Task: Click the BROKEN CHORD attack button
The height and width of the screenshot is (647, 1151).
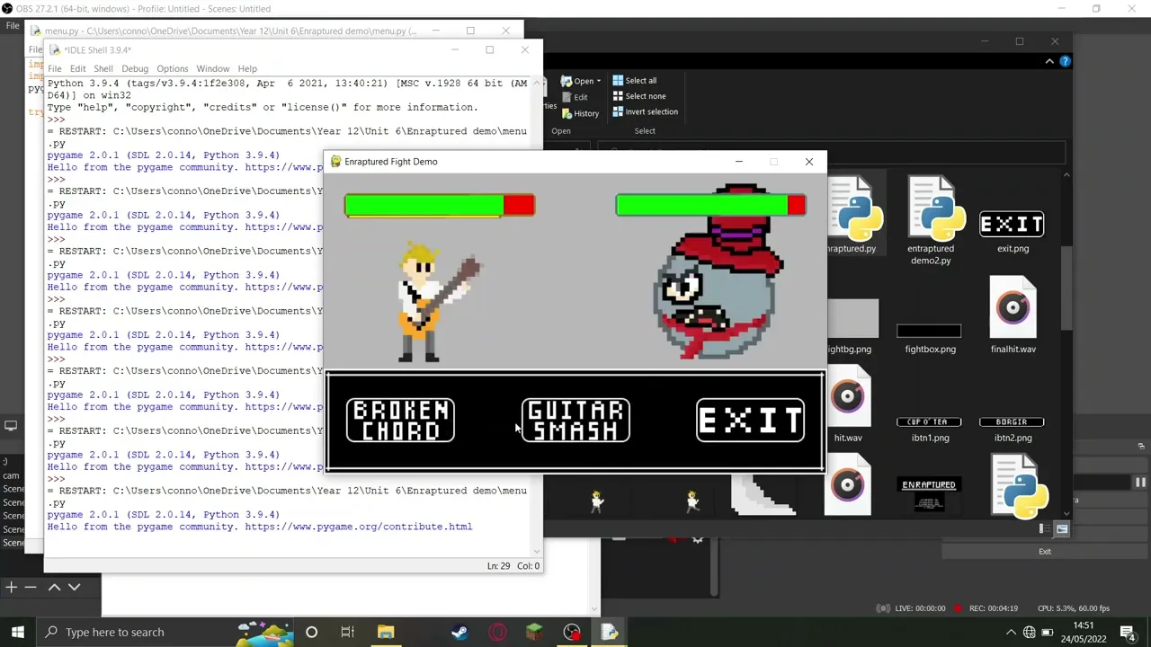Action: (400, 421)
